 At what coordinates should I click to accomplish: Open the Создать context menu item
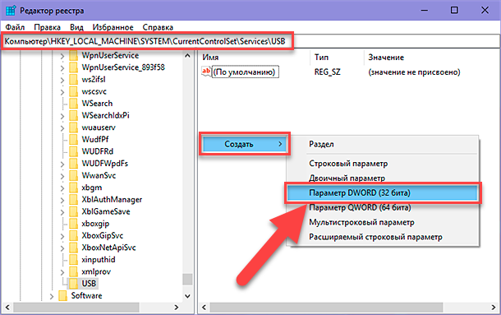tap(245, 144)
